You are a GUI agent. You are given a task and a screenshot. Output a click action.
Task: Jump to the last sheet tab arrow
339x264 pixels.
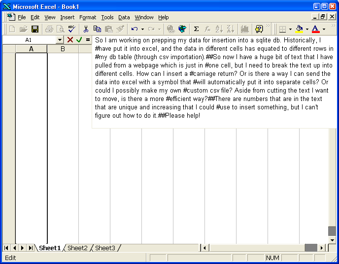[31, 248]
